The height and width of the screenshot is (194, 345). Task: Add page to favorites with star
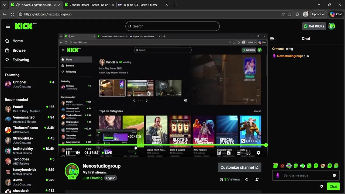[289, 14]
